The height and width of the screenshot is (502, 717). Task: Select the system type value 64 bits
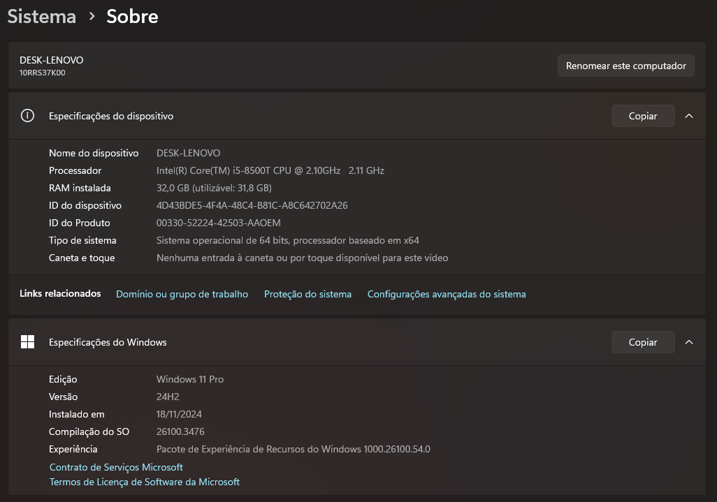[x=288, y=240]
